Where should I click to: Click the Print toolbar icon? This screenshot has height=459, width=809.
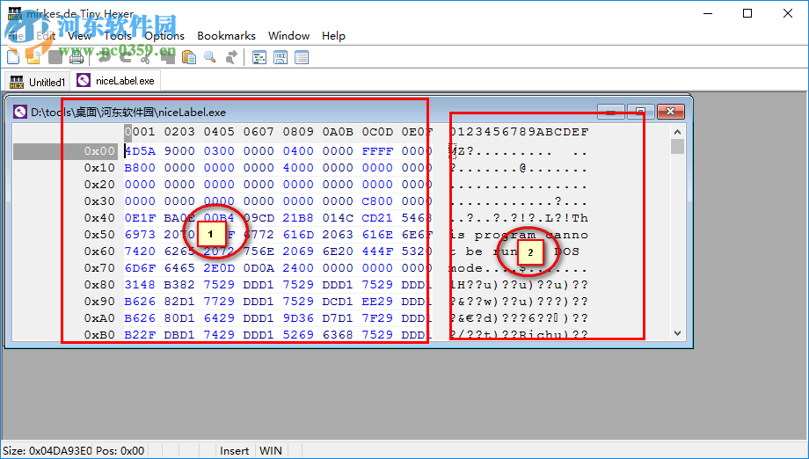tap(77, 57)
